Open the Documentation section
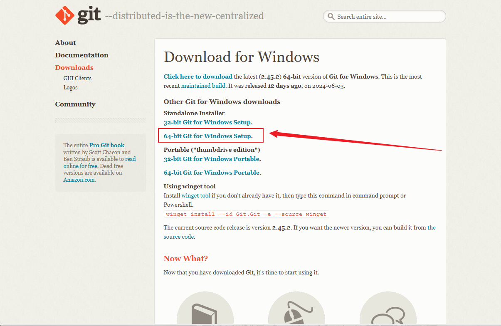 coord(82,55)
